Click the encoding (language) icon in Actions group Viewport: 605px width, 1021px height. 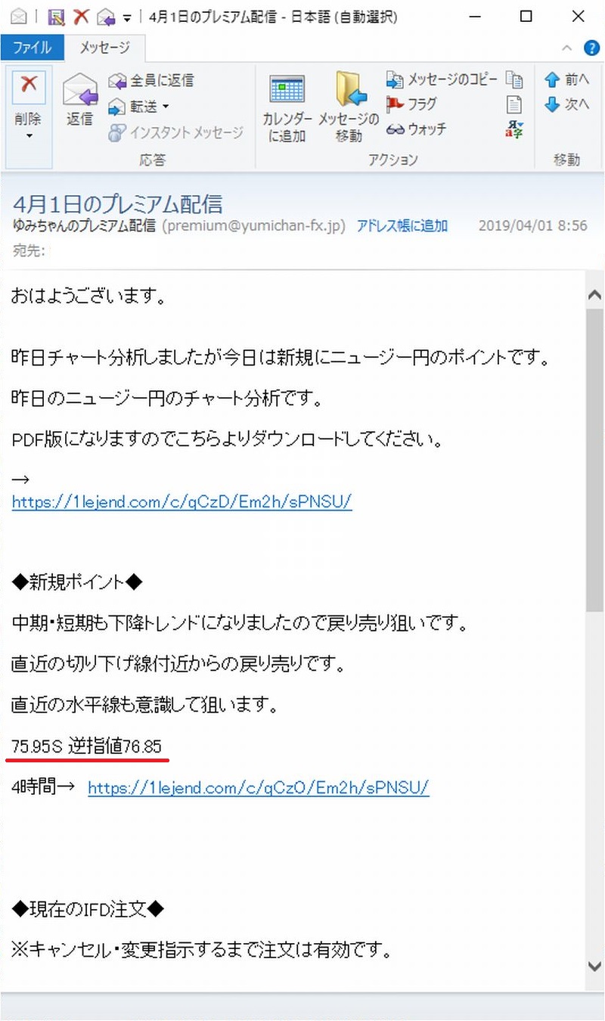pos(514,129)
